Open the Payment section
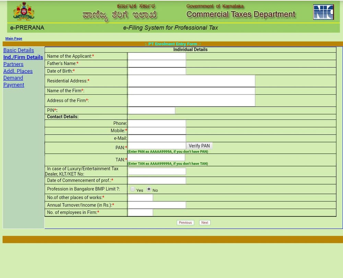The image size is (343, 278). click(x=14, y=85)
